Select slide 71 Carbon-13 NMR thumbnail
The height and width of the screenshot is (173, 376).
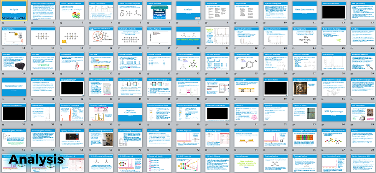tap(159, 138)
